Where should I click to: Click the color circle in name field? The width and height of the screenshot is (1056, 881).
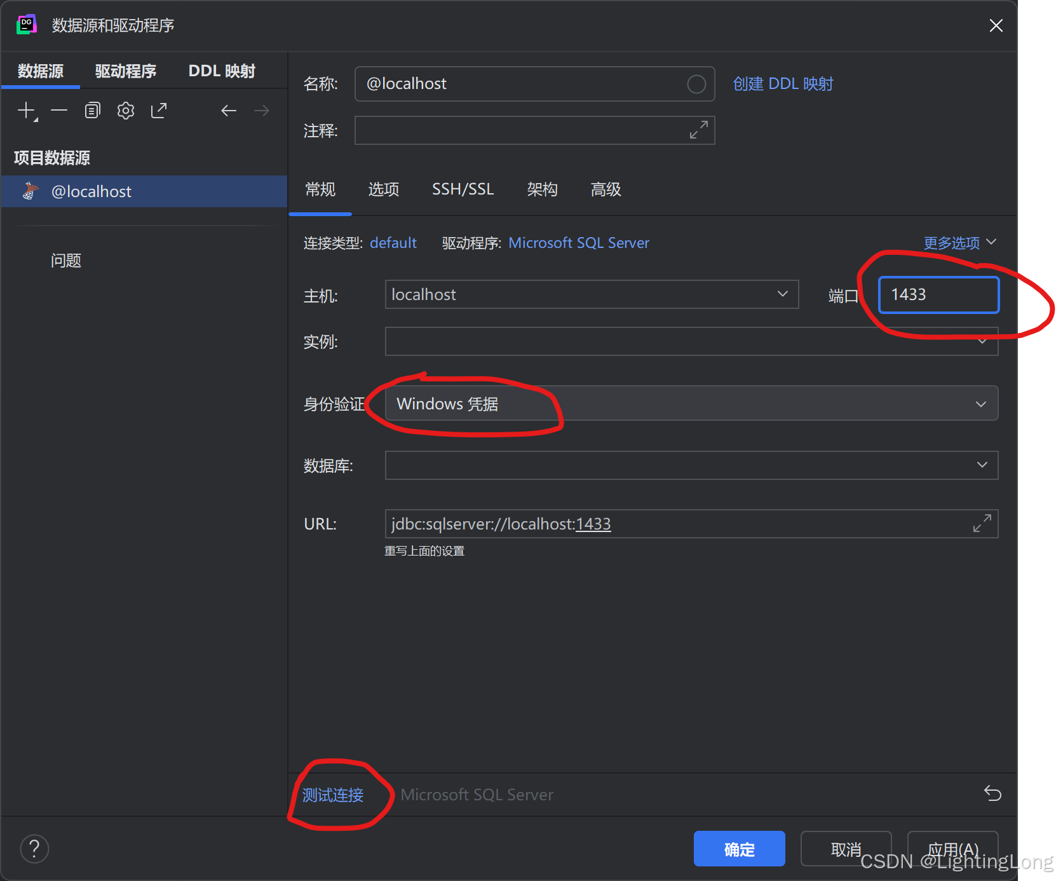pos(696,84)
